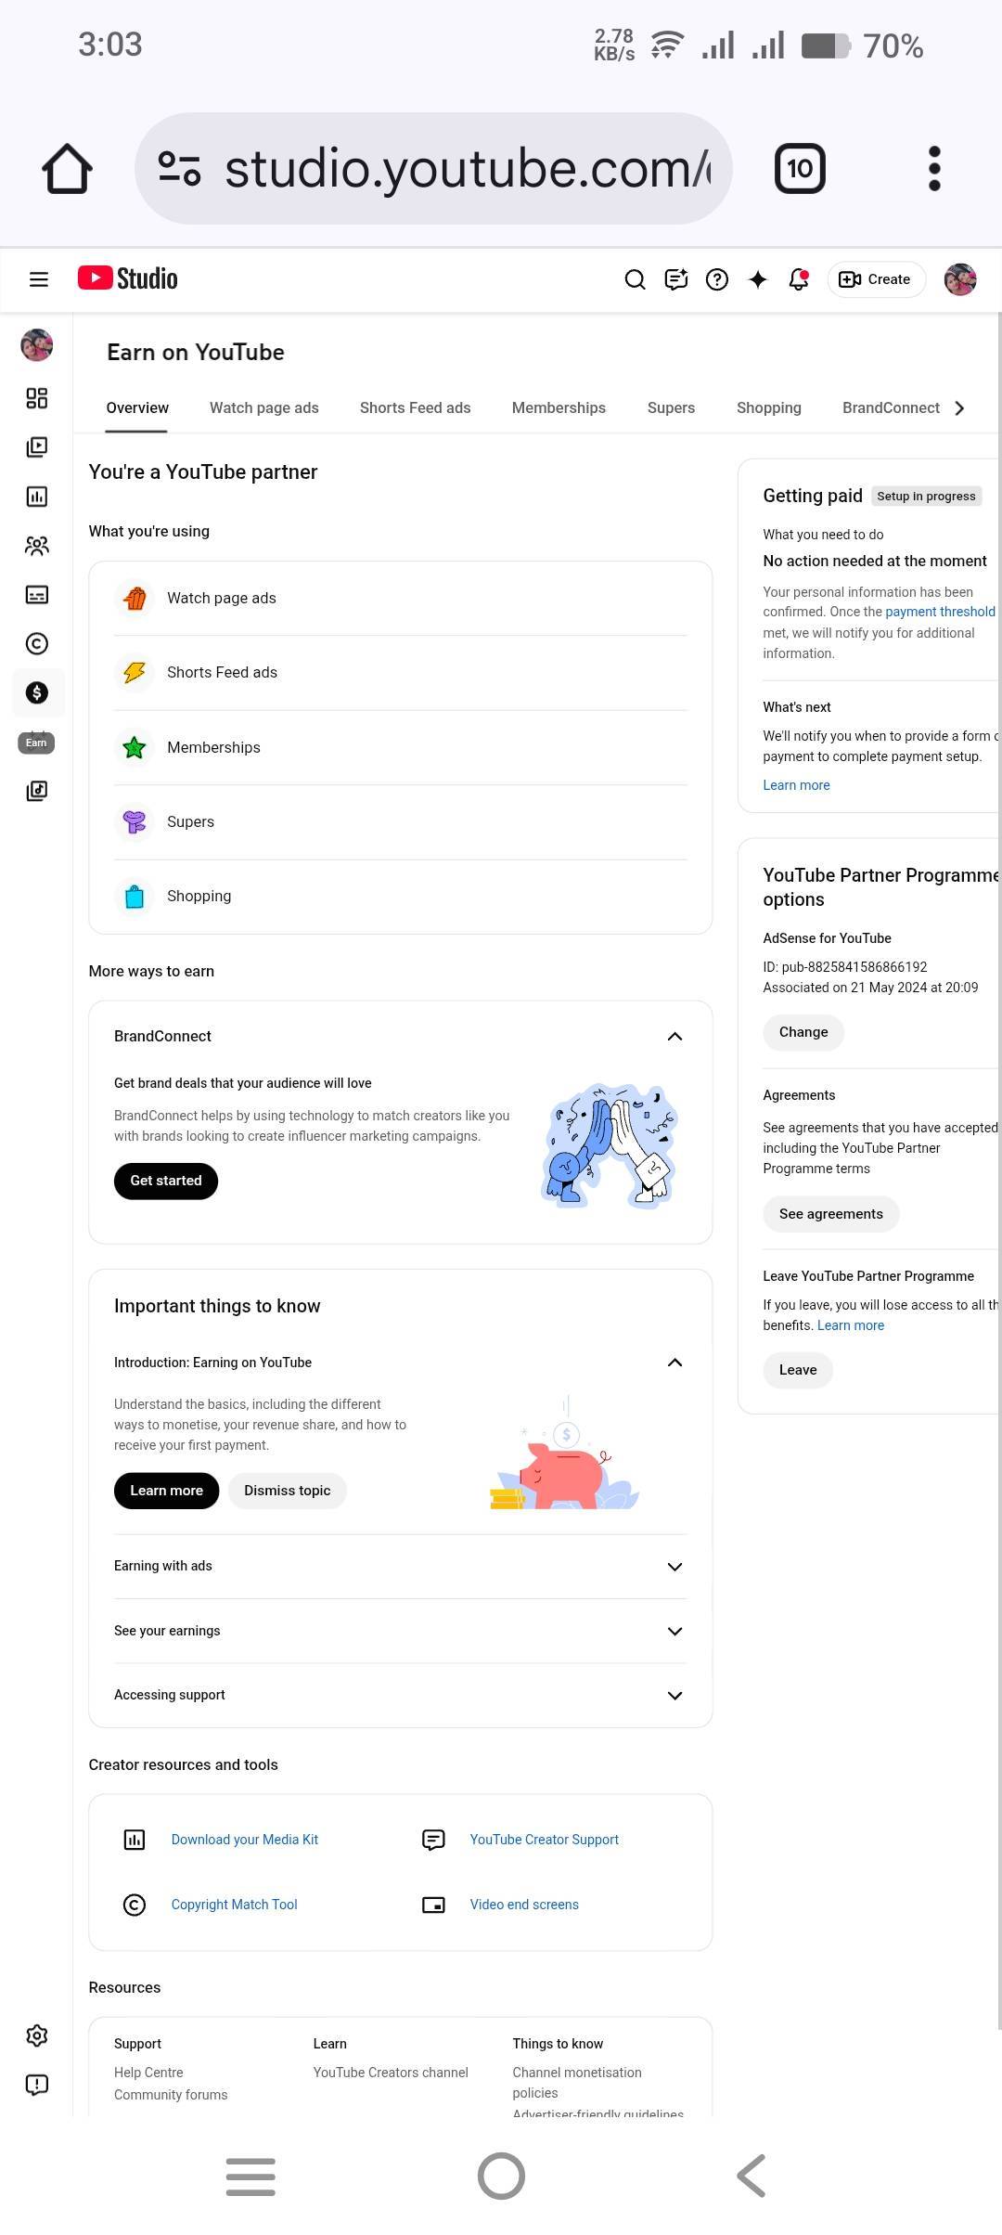1002x2235 pixels.
Task: Open the Dashboard icon in sidebar
Action: [x=37, y=398]
